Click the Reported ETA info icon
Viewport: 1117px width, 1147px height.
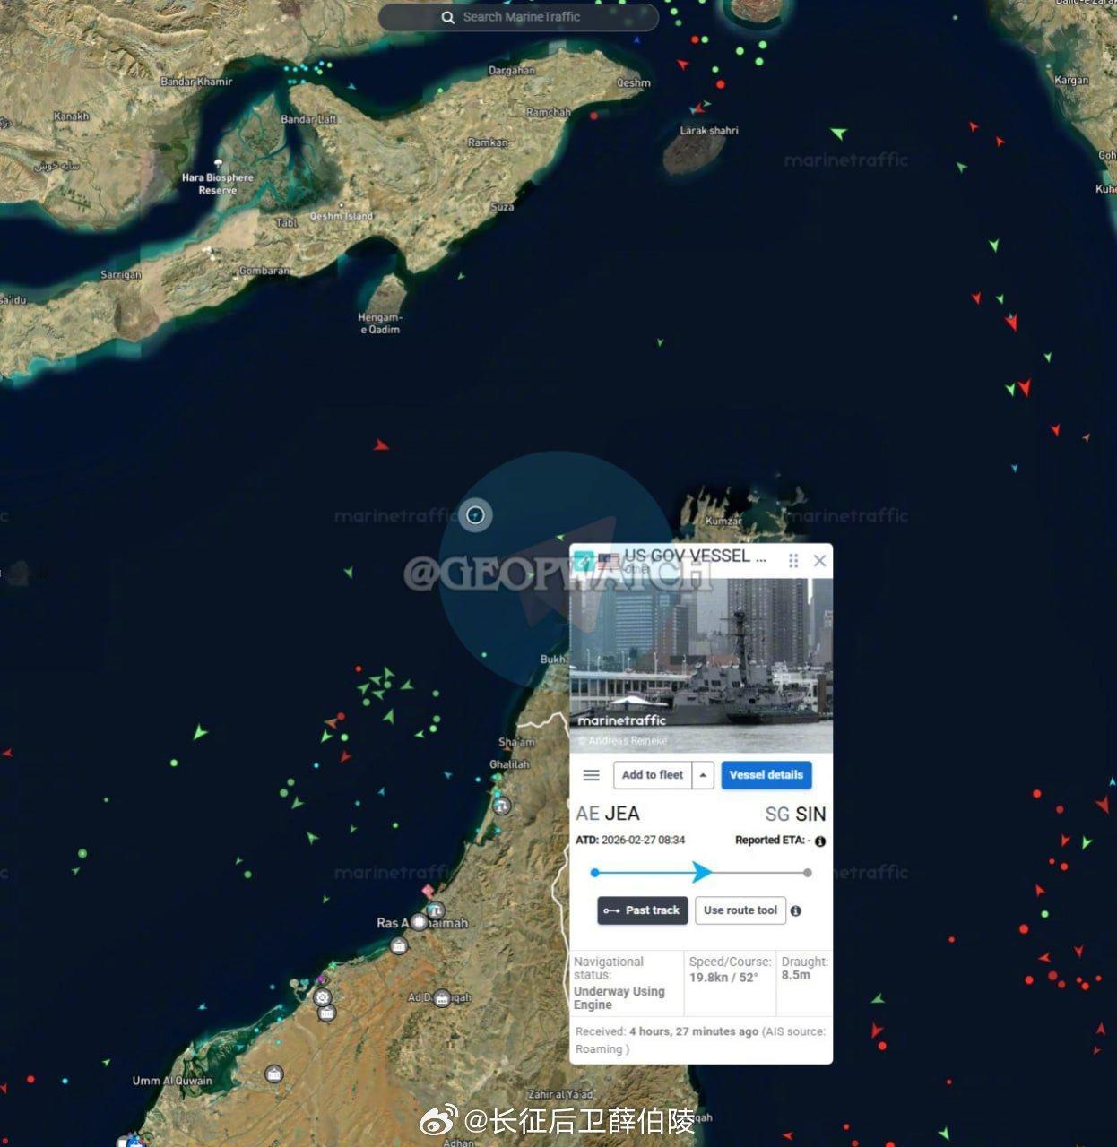pyautogui.click(x=819, y=841)
